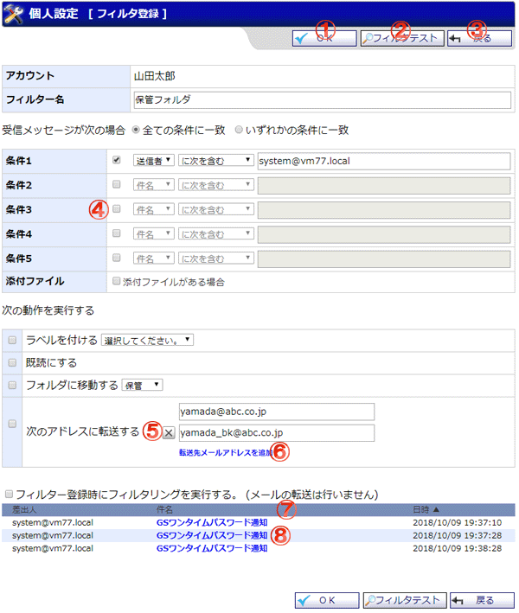Click the bottom 戻る button
Screen dimensions: 519x613
pyautogui.click(x=482, y=600)
